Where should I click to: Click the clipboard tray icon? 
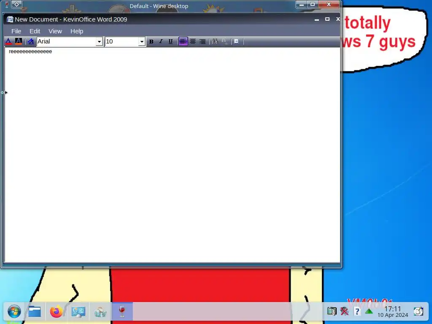point(332,311)
